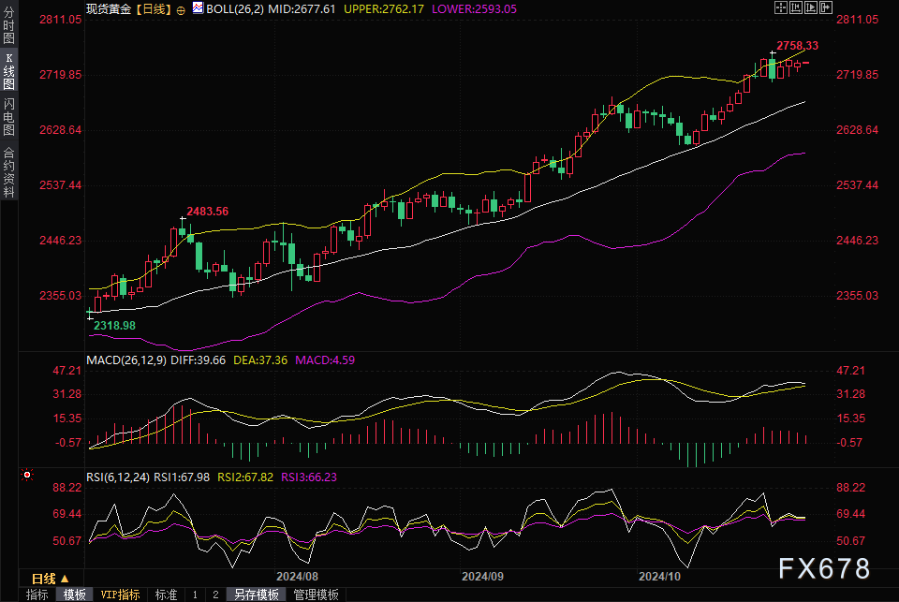
Task: Click the red circle icon beside RSI panel
Action: (x=27, y=475)
